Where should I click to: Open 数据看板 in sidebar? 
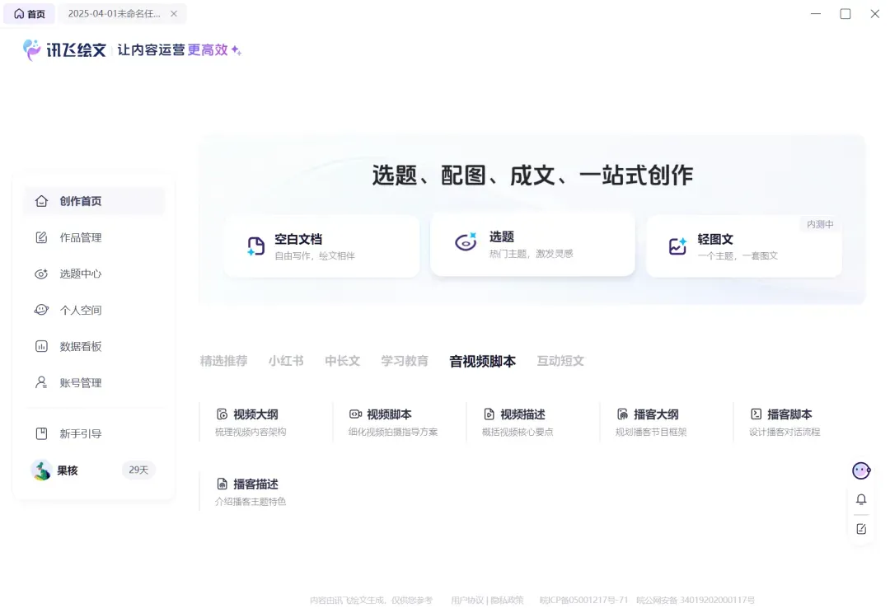[x=94, y=346]
